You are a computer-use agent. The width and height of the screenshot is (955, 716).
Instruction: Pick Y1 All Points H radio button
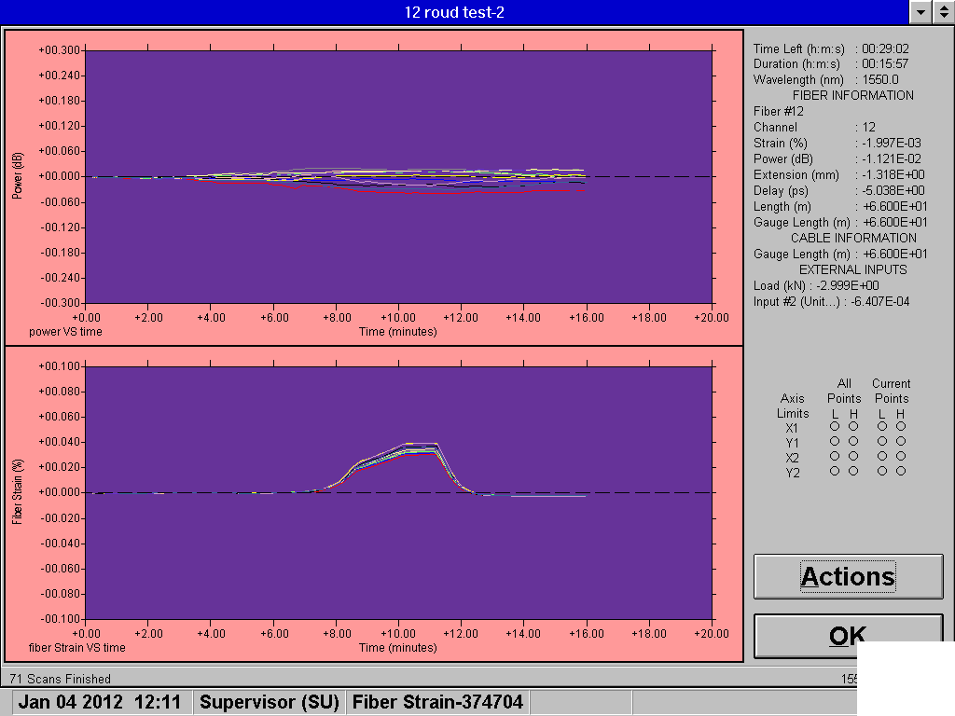pos(853,441)
